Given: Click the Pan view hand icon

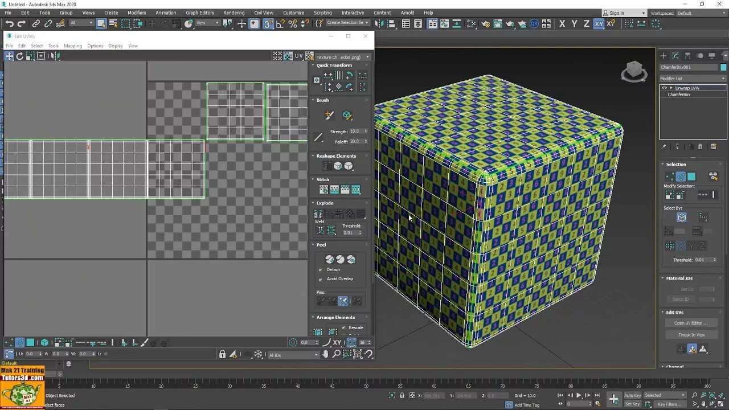Looking at the screenshot, I should (325, 354).
